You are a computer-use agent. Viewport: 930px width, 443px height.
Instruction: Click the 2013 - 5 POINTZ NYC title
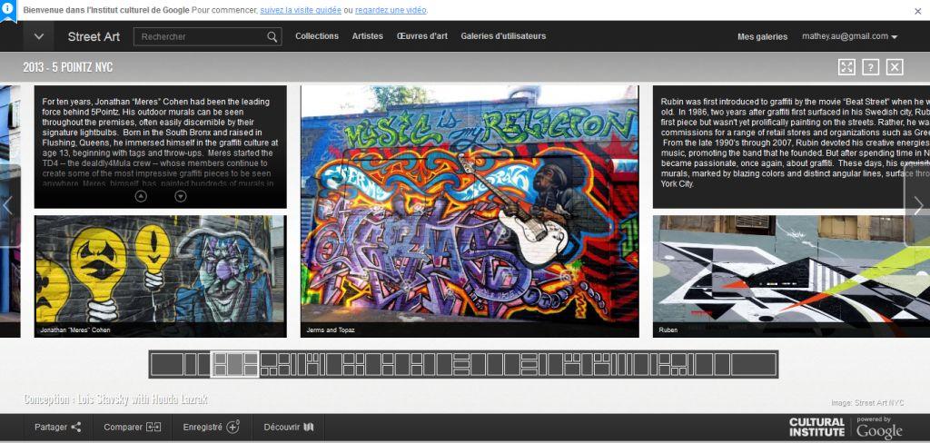(x=68, y=67)
